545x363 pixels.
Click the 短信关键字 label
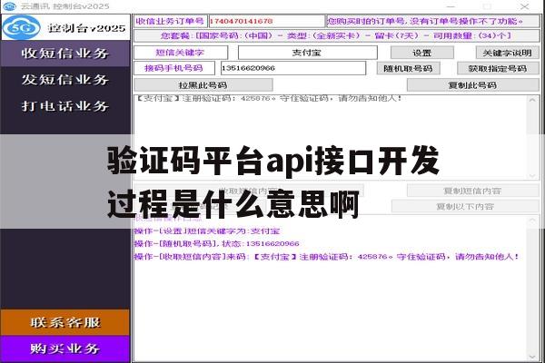point(180,53)
